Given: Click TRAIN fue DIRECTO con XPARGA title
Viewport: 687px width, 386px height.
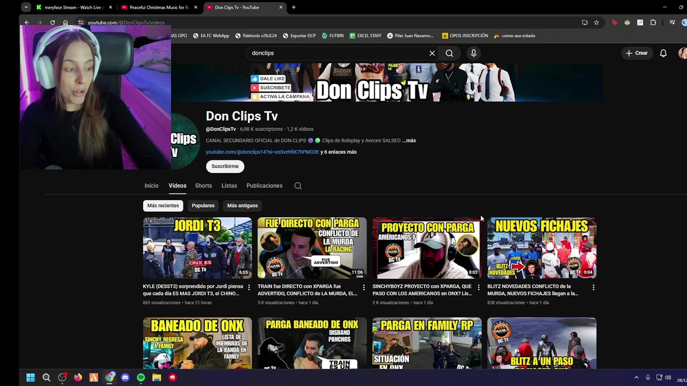Looking at the screenshot, I should point(308,290).
